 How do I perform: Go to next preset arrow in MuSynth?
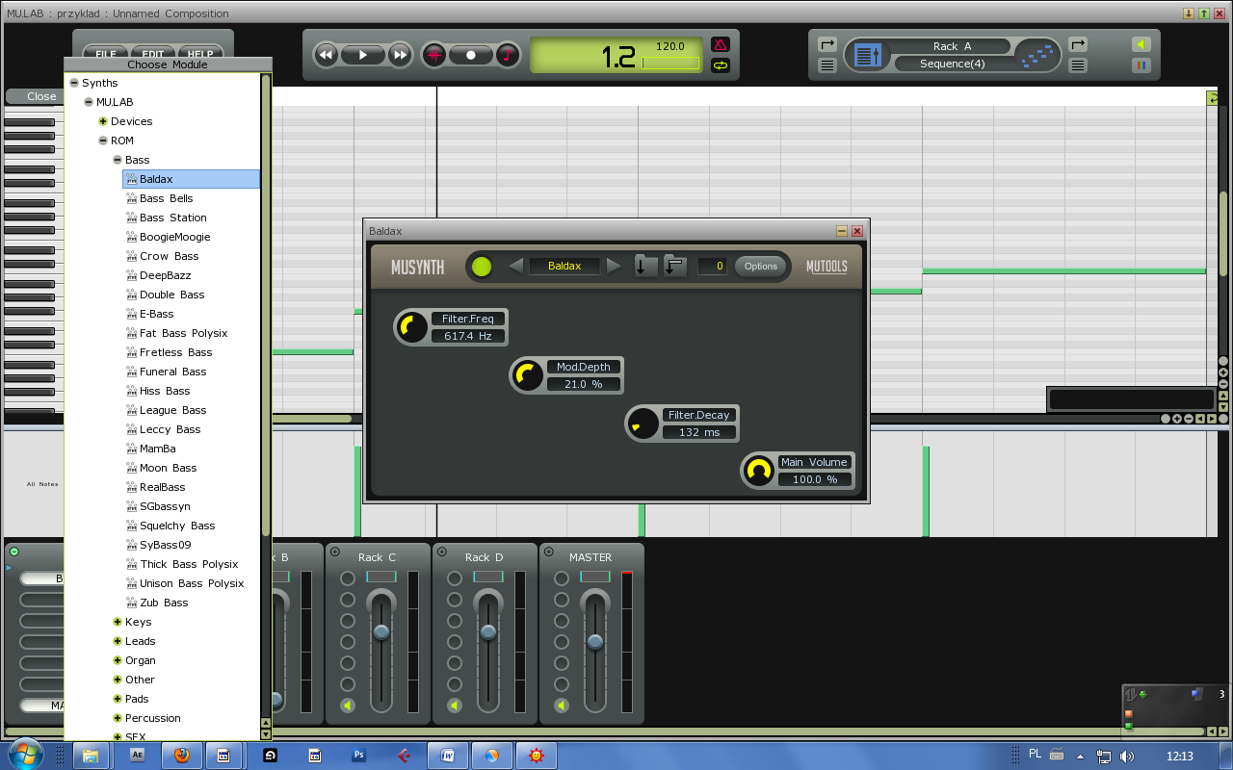[x=614, y=267]
